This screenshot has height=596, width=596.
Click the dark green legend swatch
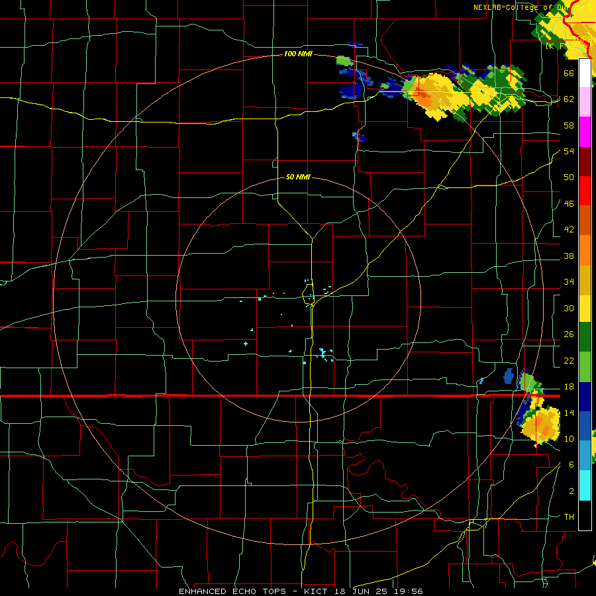pyautogui.click(x=585, y=337)
